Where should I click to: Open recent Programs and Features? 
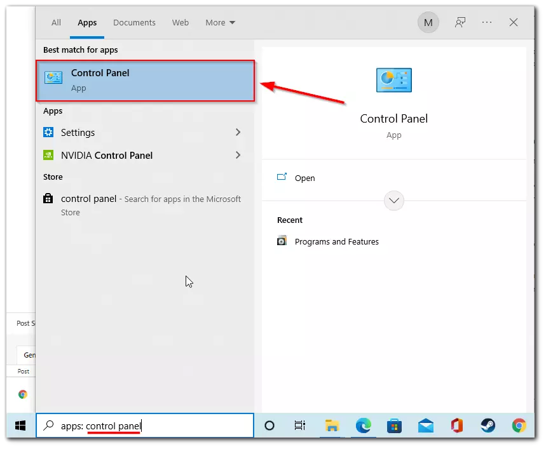[337, 242]
